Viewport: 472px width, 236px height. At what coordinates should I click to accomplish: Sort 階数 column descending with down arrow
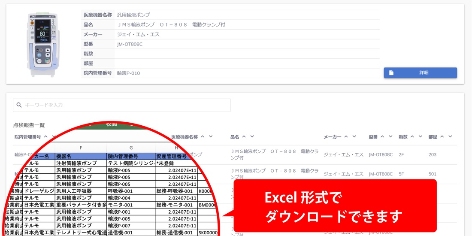coord(420,136)
